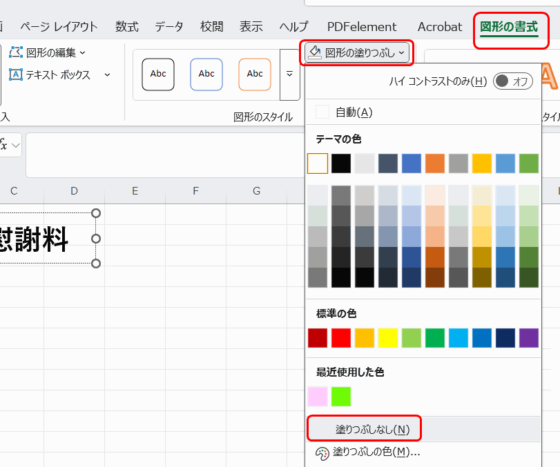Expand the shape styles gallery More button
This screenshot has height=467, width=560.
click(x=289, y=74)
